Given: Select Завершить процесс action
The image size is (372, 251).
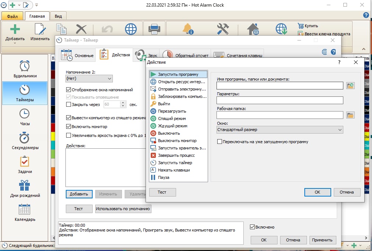Looking at the screenshot, I should tap(178, 155).
